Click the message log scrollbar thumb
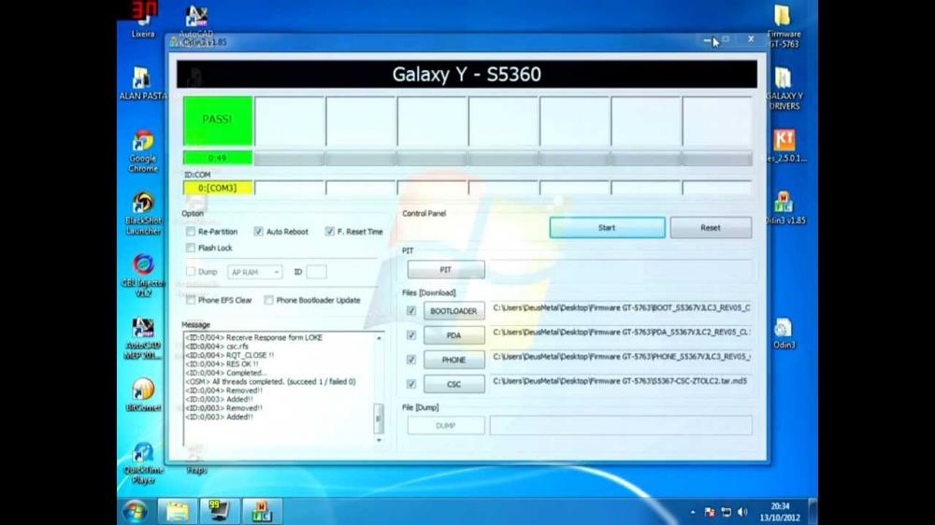This screenshot has height=525, width=935. [x=379, y=419]
